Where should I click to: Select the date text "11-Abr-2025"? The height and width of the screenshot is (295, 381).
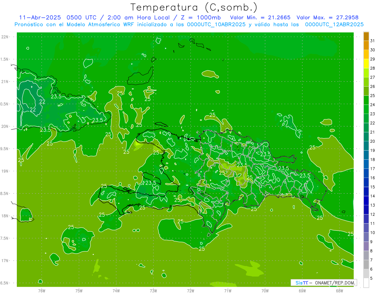[40, 18]
